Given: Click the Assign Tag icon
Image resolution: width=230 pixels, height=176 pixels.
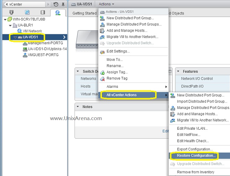Looking at the screenshot, I should pos(102,72).
